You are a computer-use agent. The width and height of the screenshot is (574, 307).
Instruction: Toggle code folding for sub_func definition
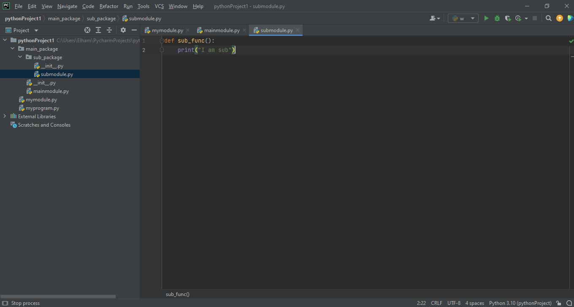[162, 41]
